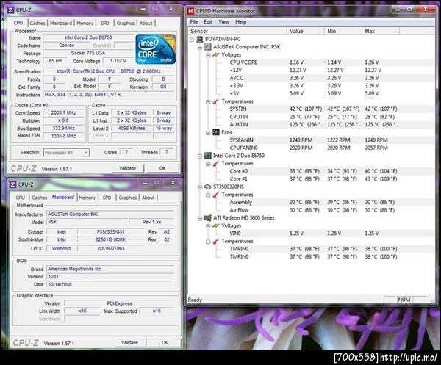Collapse the ATI Radeon HD 3600 Series node

pyautogui.click(x=200, y=218)
